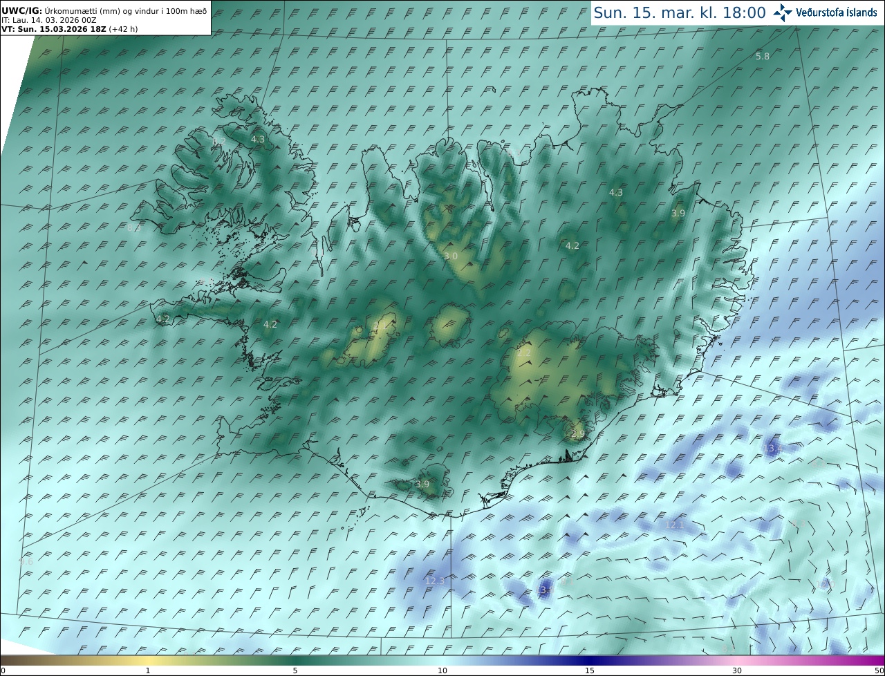Click the Veðurstofa Íslands logo icon
Image resolution: width=885 pixels, height=676 pixels.
pyautogui.click(x=783, y=12)
